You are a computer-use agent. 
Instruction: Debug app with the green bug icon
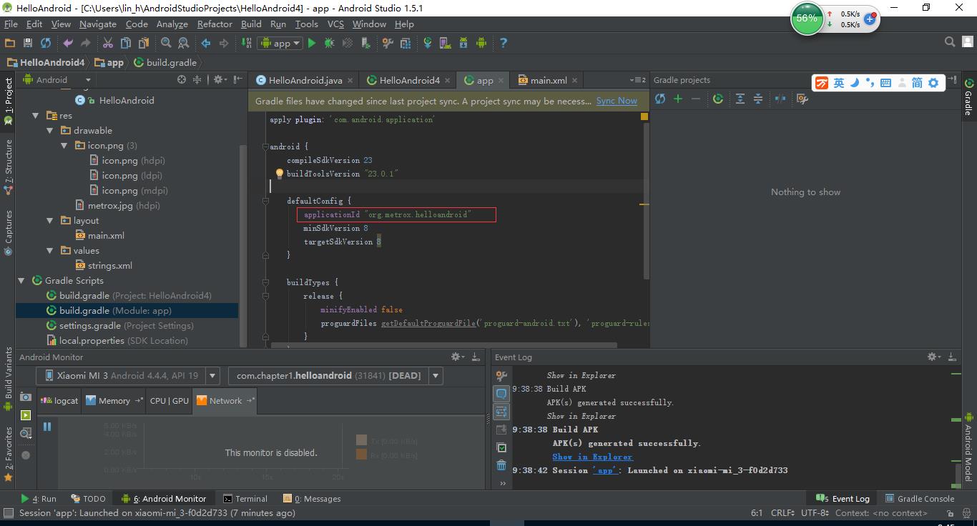point(329,43)
